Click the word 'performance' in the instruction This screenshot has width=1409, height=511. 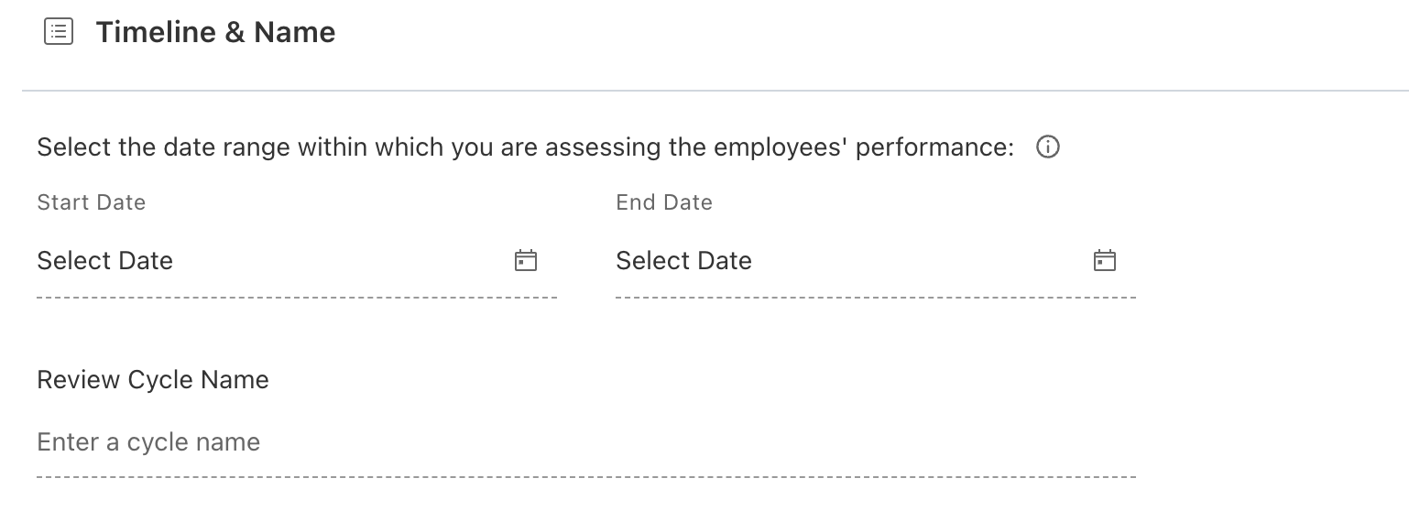coord(934,147)
